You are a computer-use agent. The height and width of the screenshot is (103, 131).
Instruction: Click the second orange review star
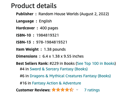coord(58,90)
